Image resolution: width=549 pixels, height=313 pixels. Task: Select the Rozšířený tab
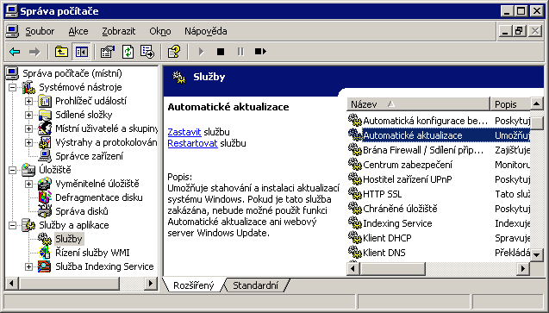(x=193, y=285)
